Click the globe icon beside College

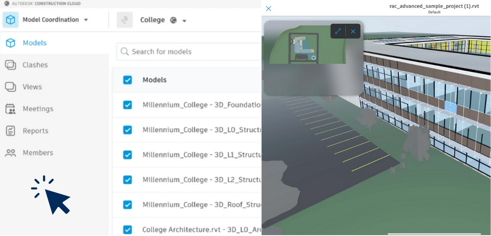[173, 20]
